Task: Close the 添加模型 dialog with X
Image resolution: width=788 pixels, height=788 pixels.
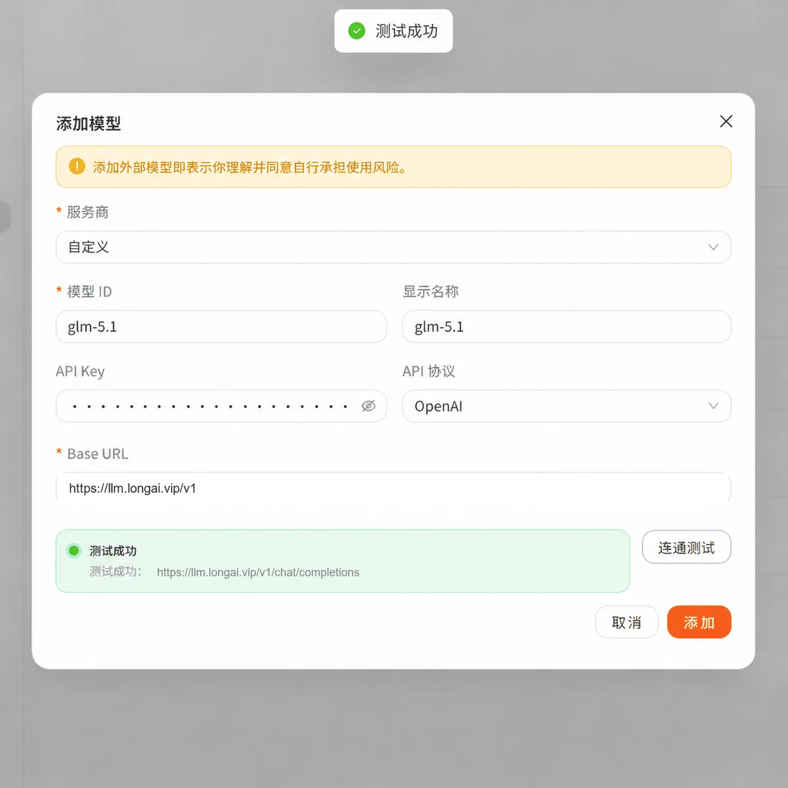Action: click(726, 121)
